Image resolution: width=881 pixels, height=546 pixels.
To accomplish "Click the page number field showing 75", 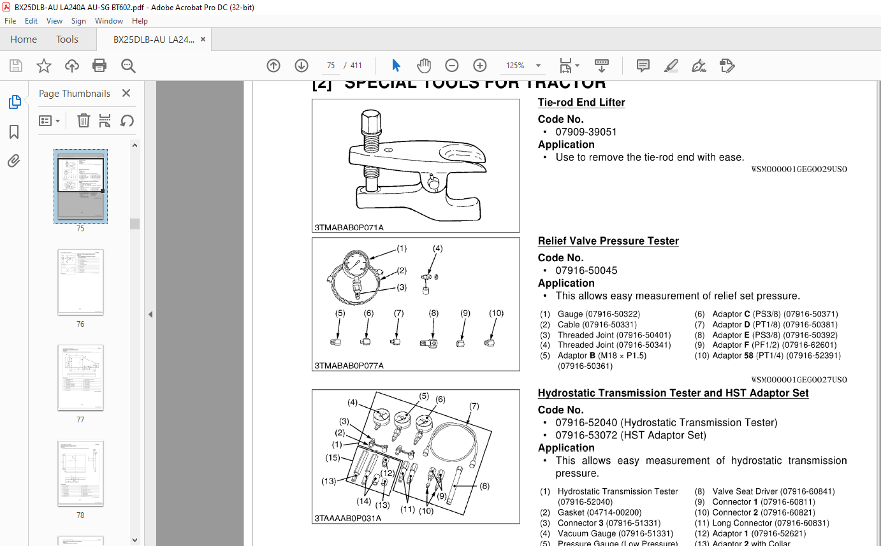I will coord(330,66).
